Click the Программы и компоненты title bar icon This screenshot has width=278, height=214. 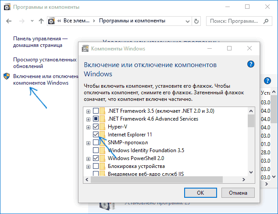pos(7,7)
